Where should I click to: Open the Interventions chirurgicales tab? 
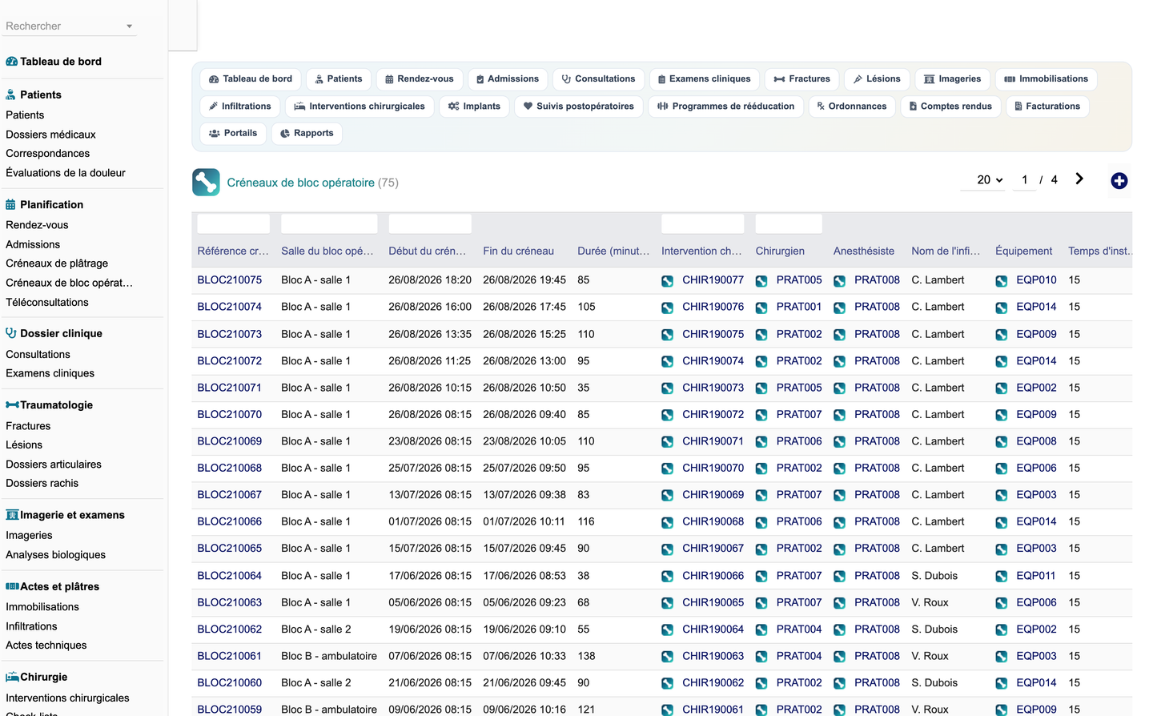[360, 107]
